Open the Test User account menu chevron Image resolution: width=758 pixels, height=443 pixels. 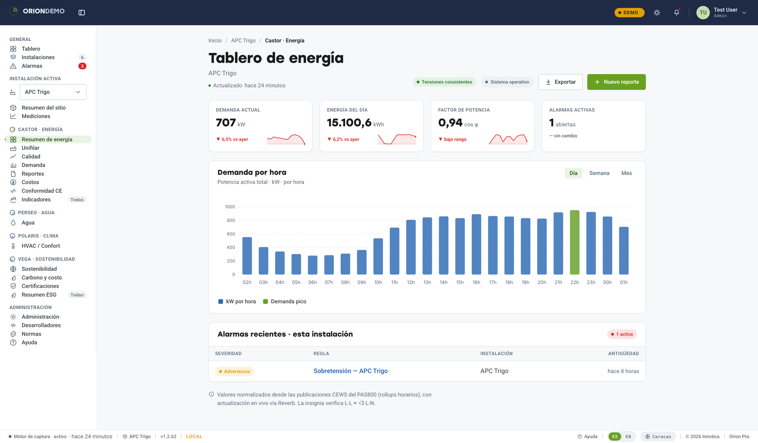coord(744,13)
